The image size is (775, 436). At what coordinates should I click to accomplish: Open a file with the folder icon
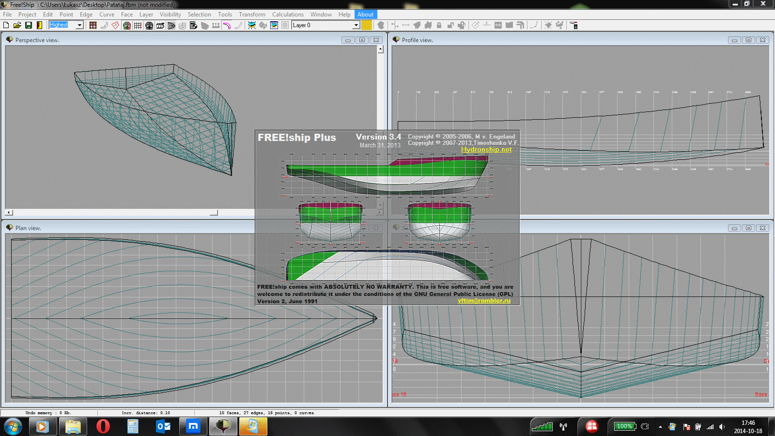pos(17,25)
